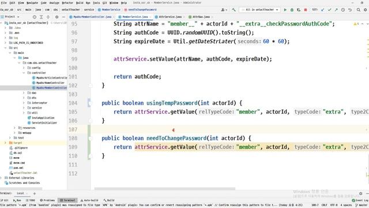
Task: Update project with the Git blue arrow icon
Action: (323, 10)
